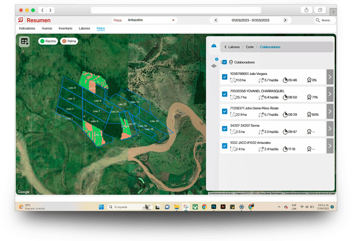The width and height of the screenshot is (352, 241).
Task: Switch to the Indicadores tab
Action: (x=27, y=29)
